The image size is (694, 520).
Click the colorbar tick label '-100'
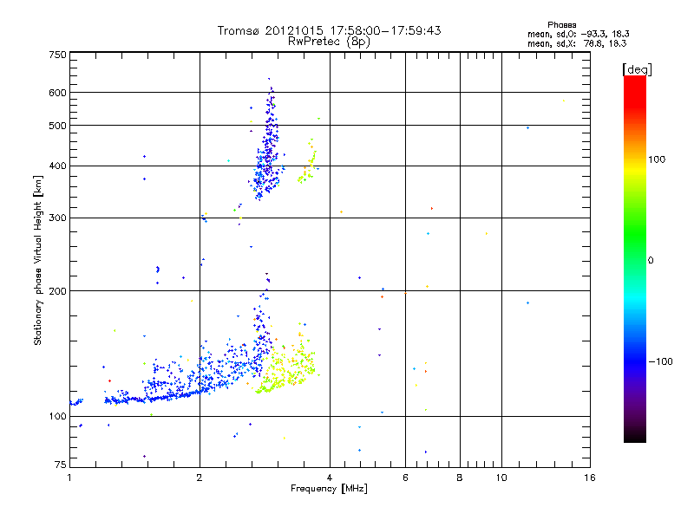[x=660, y=361]
